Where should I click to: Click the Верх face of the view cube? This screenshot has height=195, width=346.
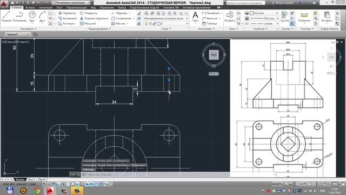(x=214, y=55)
